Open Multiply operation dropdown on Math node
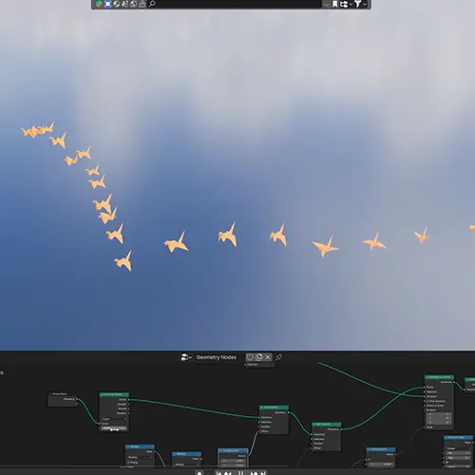The height and width of the screenshot is (475, 475). [140, 457]
